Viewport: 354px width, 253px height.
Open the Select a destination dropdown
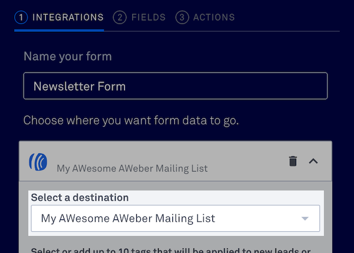[175, 218]
